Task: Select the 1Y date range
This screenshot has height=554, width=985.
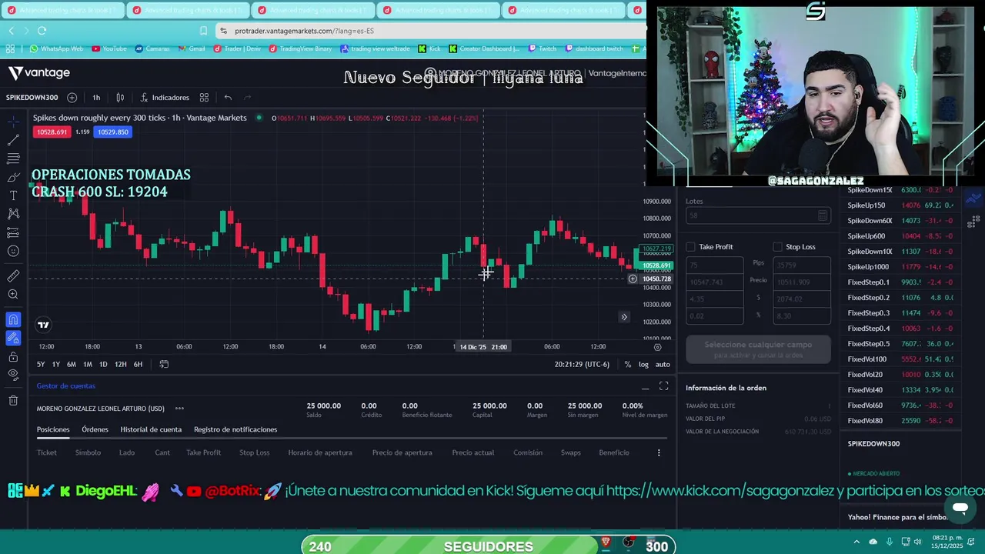Action: (x=55, y=364)
